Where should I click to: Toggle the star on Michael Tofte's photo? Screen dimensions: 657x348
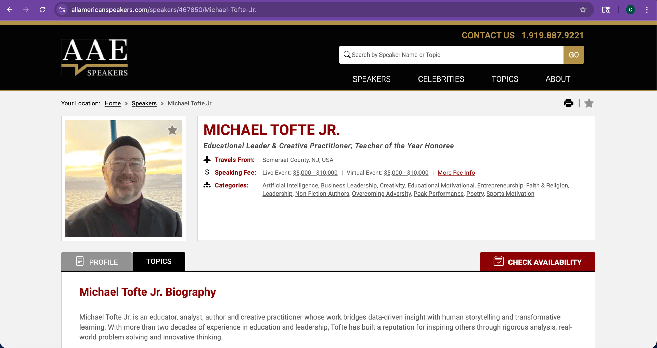coord(172,130)
